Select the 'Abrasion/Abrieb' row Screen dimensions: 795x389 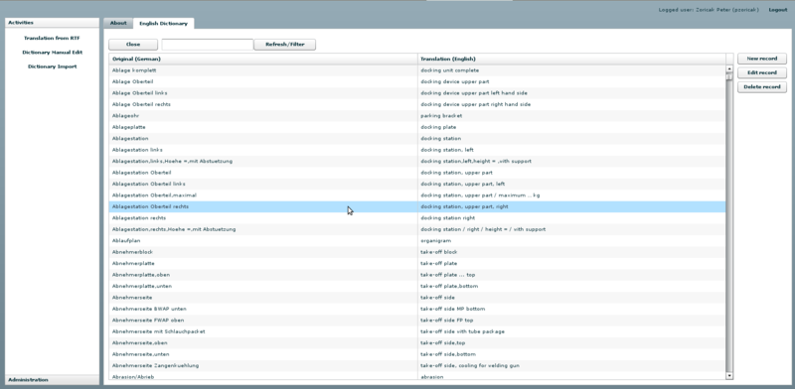point(417,376)
